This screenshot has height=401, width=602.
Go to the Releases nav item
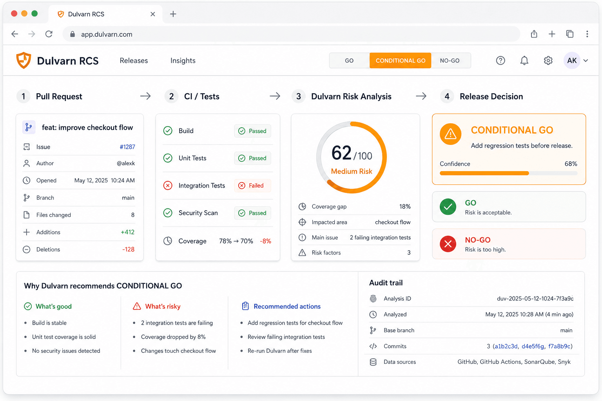pyautogui.click(x=134, y=61)
